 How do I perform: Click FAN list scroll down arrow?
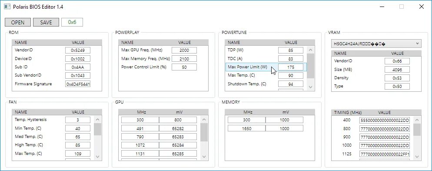(x=97, y=157)
